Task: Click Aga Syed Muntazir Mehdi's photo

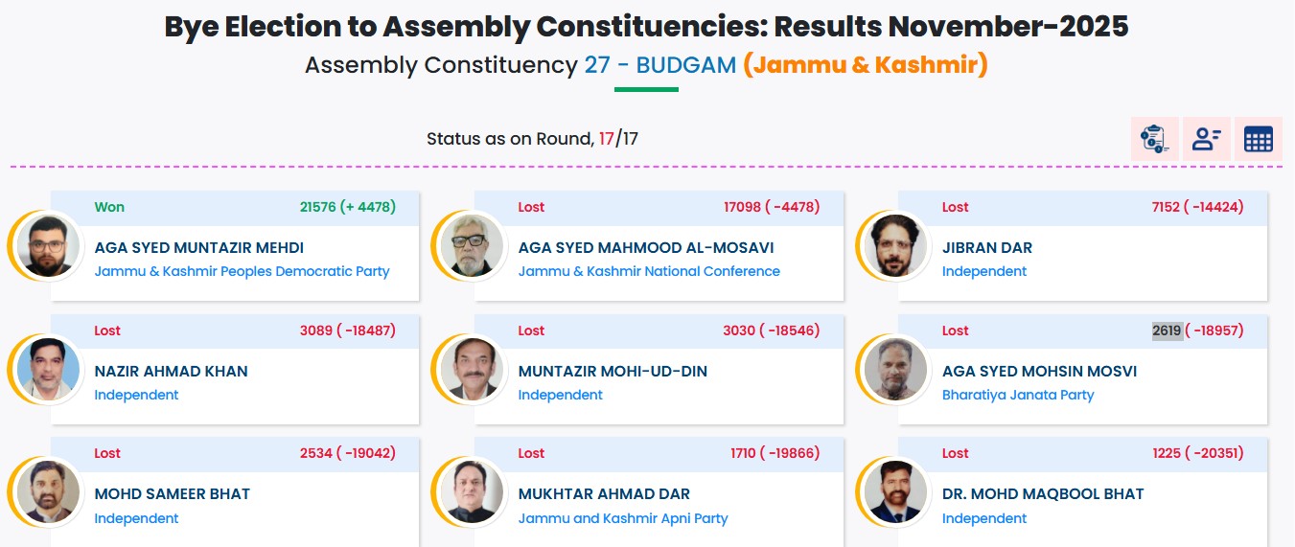Action: pos(48,245)
